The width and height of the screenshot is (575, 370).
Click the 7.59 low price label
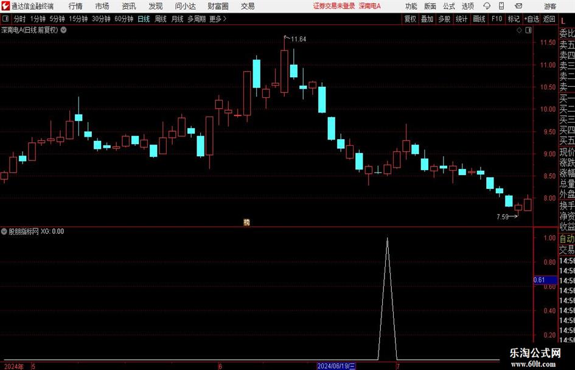503,216
